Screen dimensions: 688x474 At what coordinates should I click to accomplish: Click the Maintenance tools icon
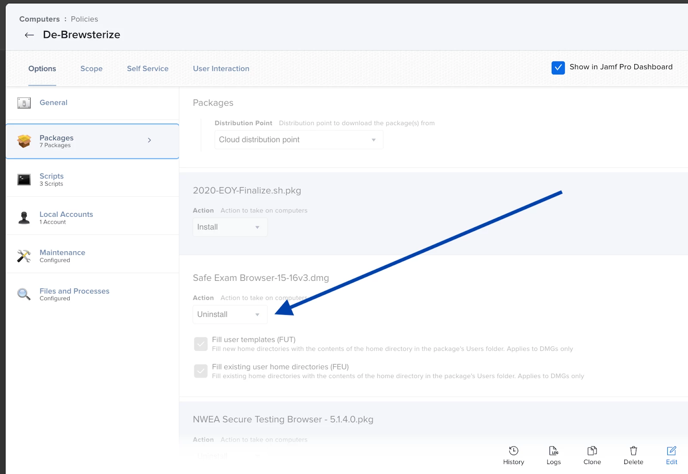coord(24,256)
